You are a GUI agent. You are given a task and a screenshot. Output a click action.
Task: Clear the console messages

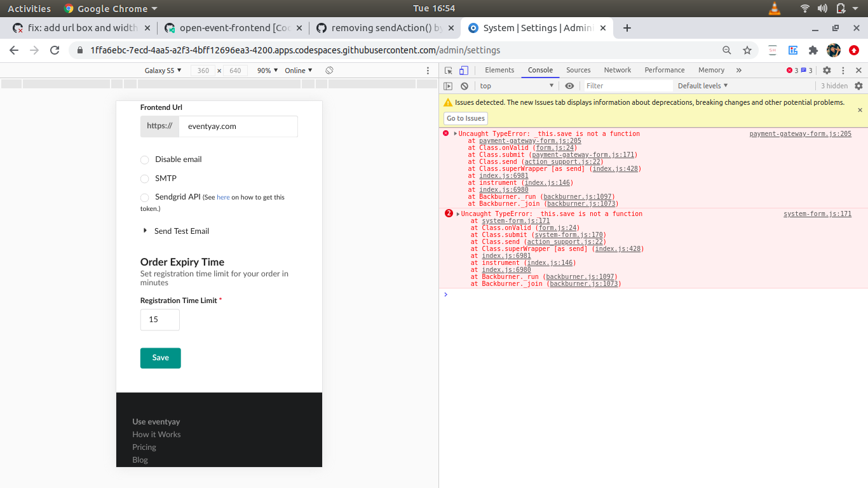[465, 85]
